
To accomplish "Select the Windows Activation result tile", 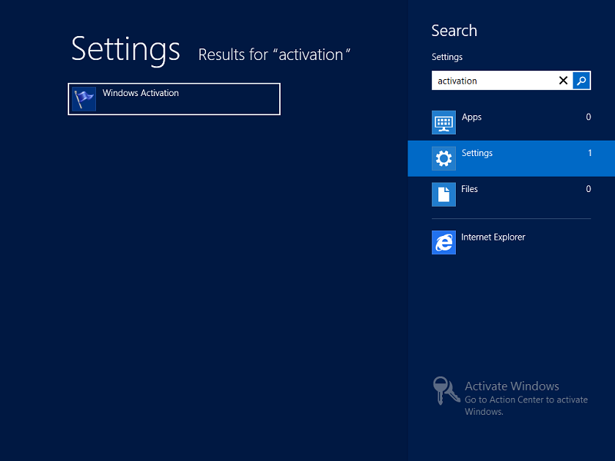I will tap(174, 99).
